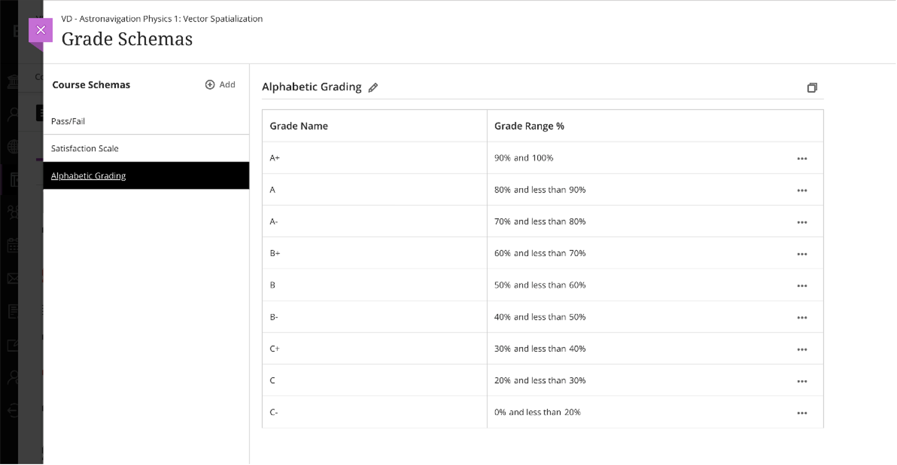Click Grade Name column header
The image size is (897, 465).
point(298,126)
